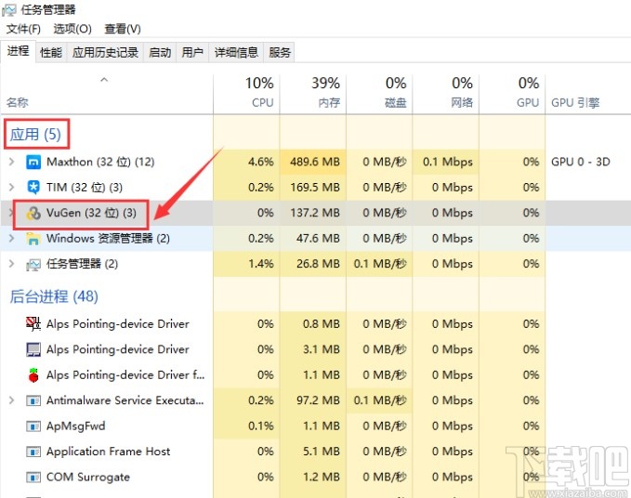Click the VuGen process icon
The height and width of the screenshot is (498, 631).
point(33,213)
